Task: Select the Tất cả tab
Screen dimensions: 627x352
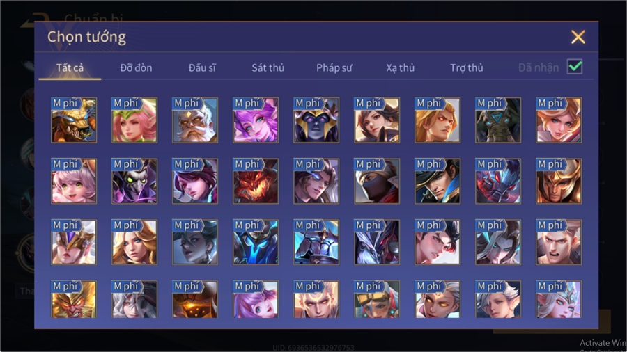Action: click(x=70, y=68)
